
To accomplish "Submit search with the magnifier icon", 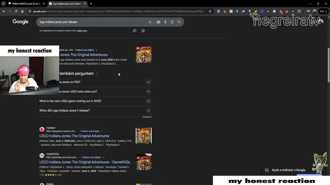I will click(x=179, y=22).
